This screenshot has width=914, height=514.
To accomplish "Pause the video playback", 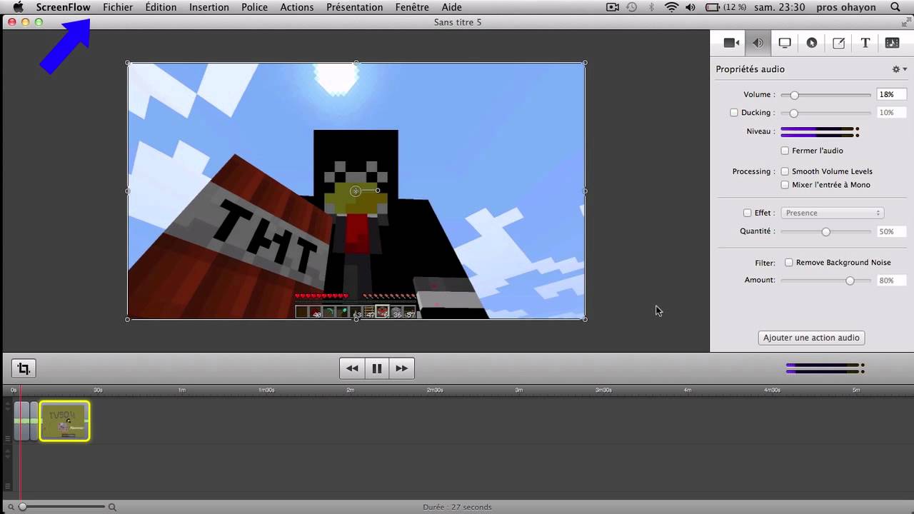I will click(x=377, y=368).
